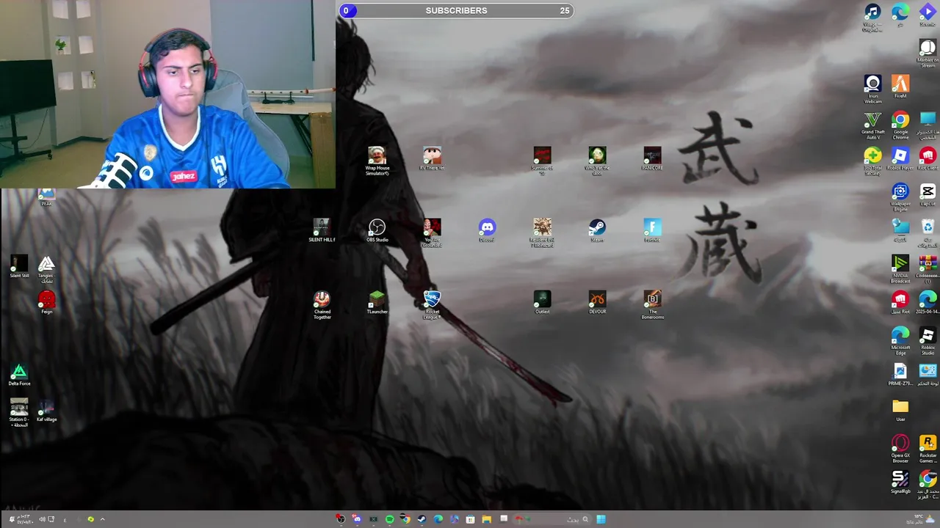This screenshot has height=528, width=940.
Task: Click the SUBSCRIBERS goal progress bar
Action: click(456, 10)
